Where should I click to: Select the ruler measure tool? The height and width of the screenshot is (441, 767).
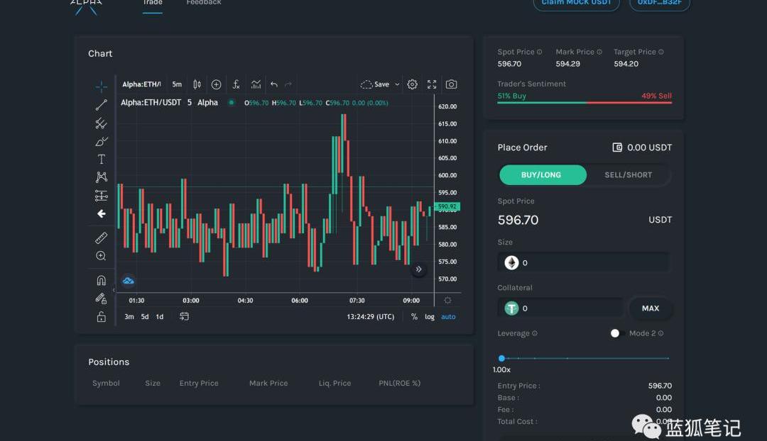tap(102, 238)
